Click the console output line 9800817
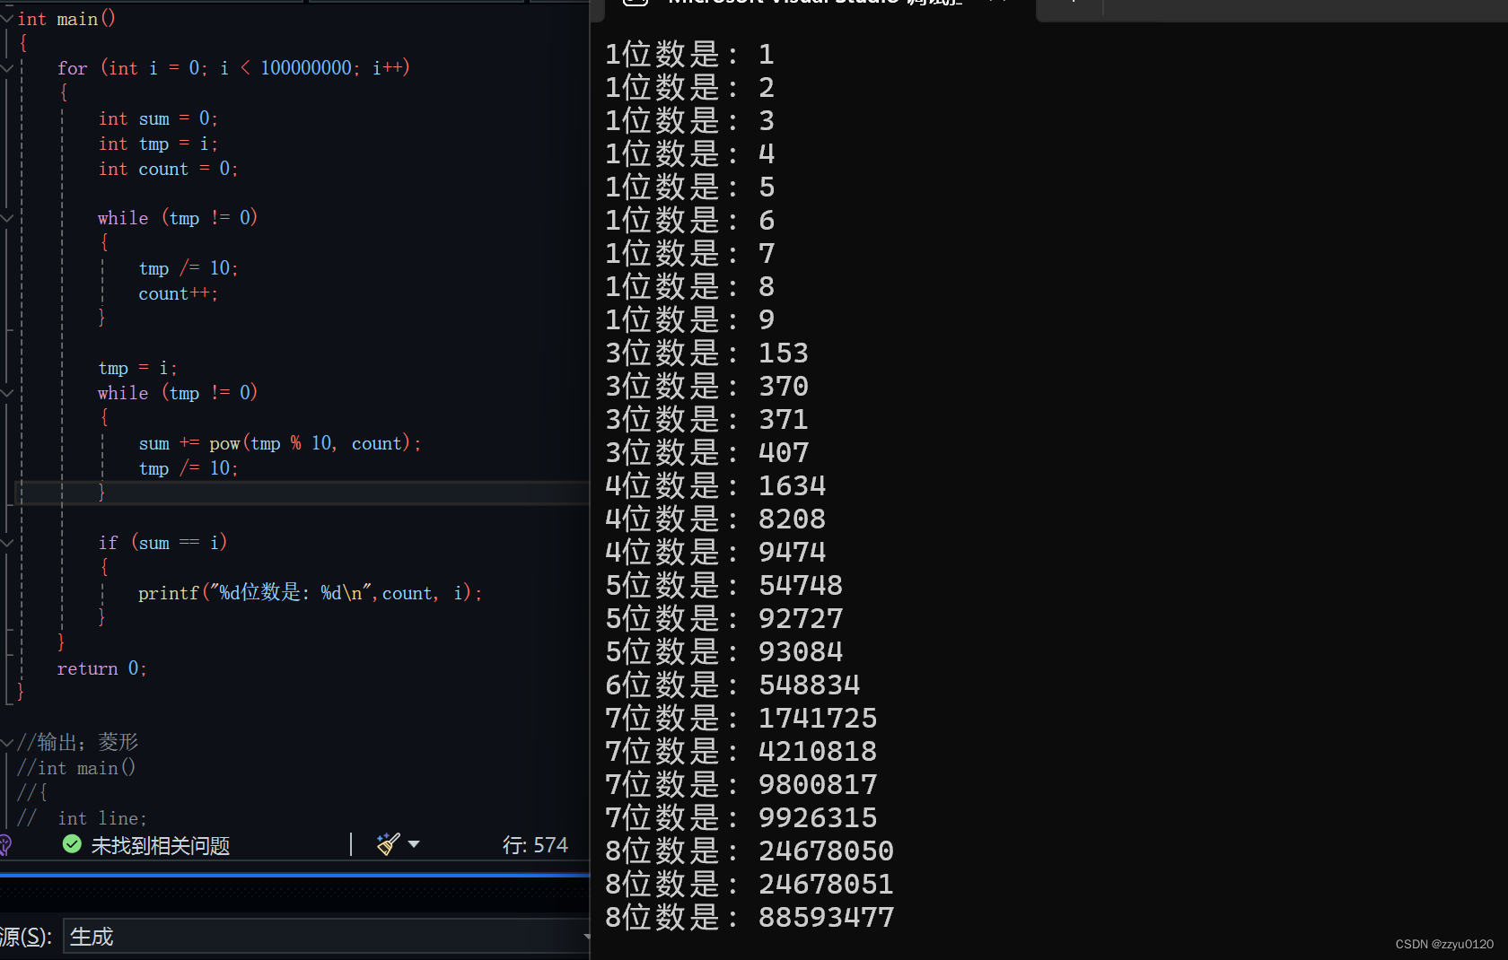The image size is (1508, 960). 741,784
